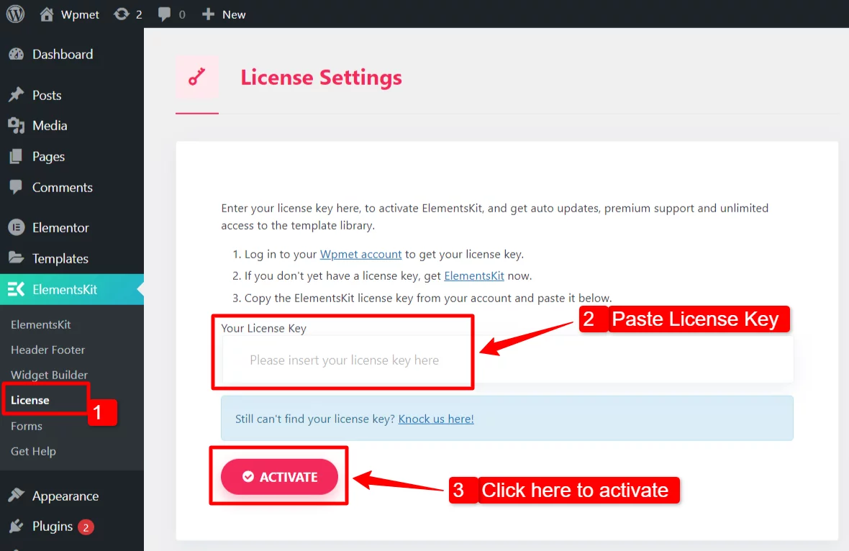The width and height of the screenshot is (849, 551).
Task: Click the Elementor sidebar icon
Action: (17, 227)
